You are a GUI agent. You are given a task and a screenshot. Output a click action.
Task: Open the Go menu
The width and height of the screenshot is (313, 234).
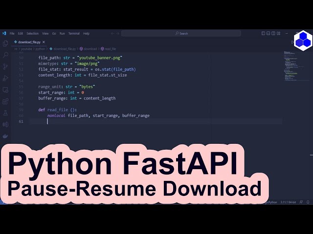pos(54,34)
